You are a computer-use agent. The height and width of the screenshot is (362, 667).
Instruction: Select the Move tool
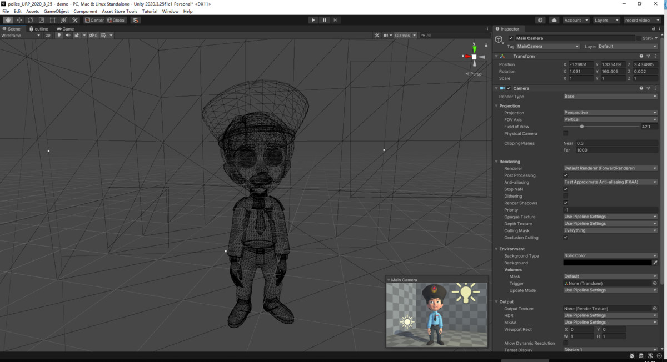coord(19,20)
